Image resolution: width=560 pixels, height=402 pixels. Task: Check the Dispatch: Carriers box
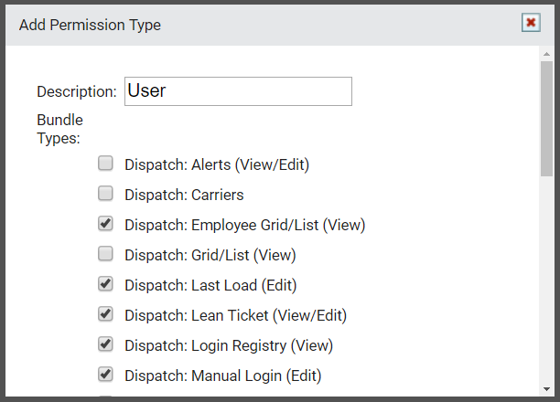(x=105, y=194)
